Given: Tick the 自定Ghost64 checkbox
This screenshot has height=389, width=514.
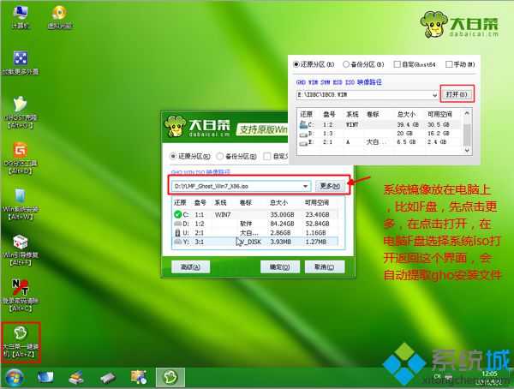Looking at the screenshot, I should coord(397,64).
